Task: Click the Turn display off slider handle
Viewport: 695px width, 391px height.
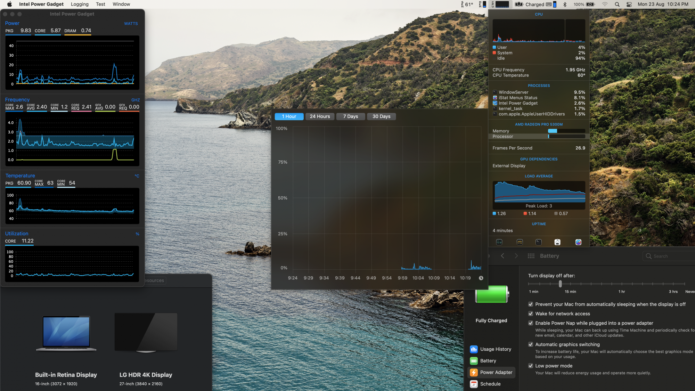Action: point(560,284)
